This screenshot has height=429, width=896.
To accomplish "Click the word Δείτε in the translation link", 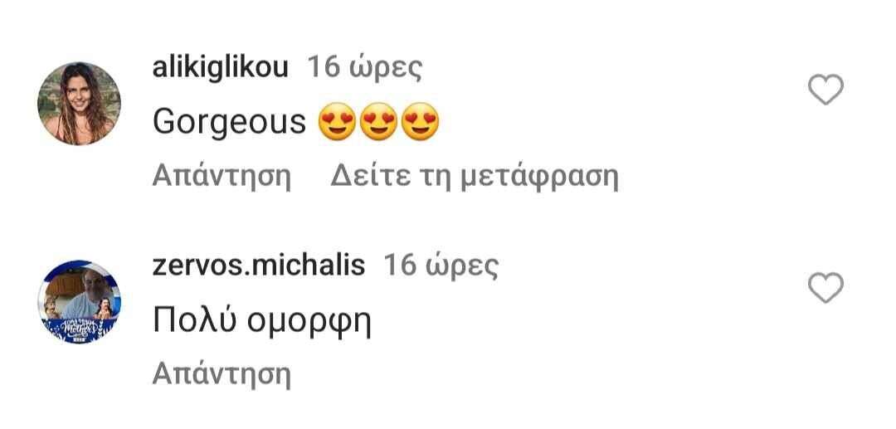I will pyautogui.click(x=370, y=177).
